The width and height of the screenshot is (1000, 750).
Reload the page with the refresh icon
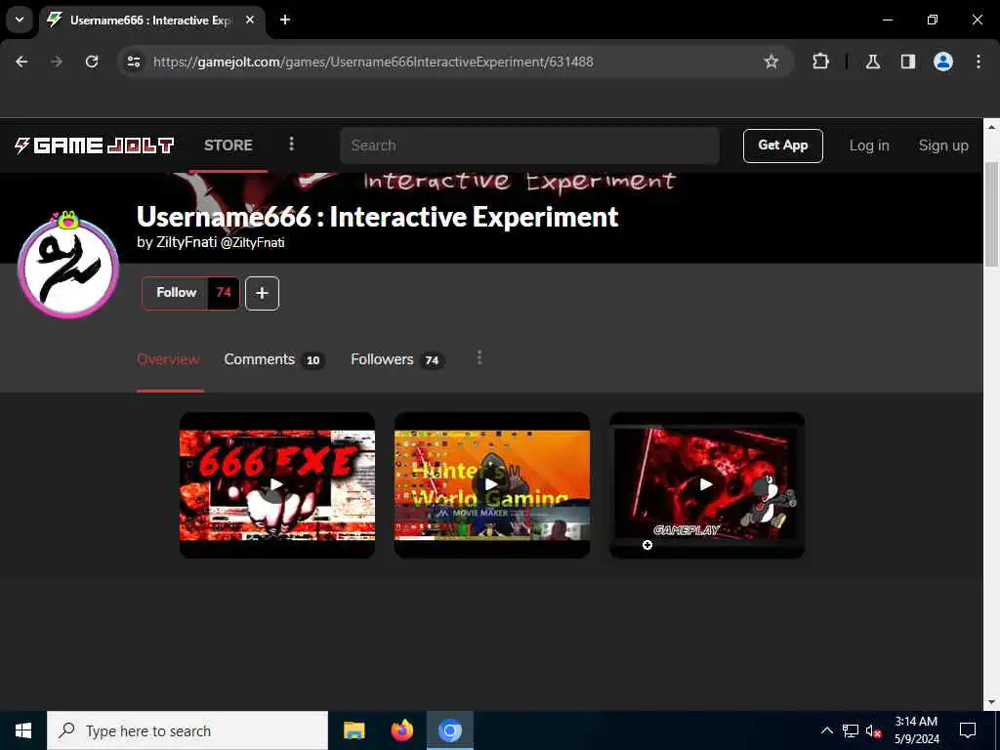[92, 62]
